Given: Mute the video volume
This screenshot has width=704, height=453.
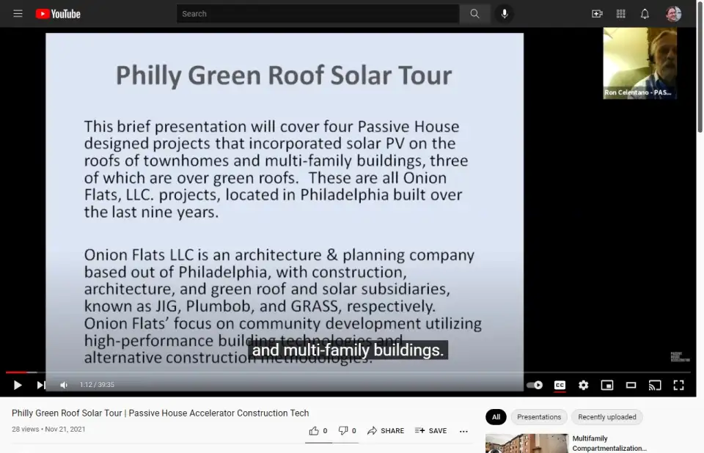Looking at the screenshot, I should click(64, 385).
